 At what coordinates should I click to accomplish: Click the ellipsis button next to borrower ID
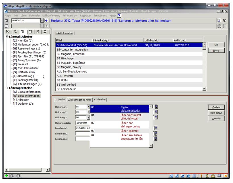[42, 20]
